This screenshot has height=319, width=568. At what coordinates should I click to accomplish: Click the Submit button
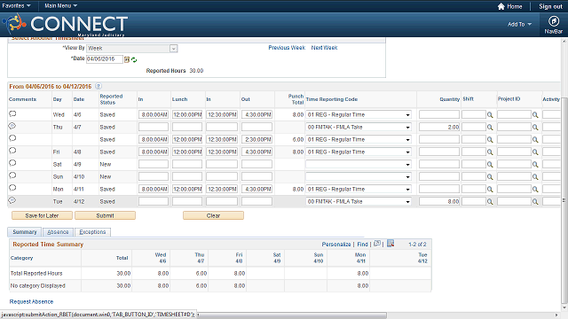tap(105, 215)
